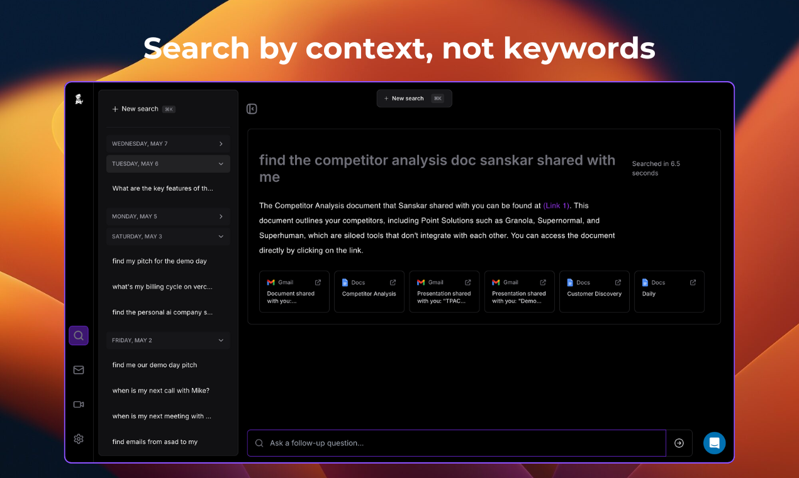The height and width of the screenshot is (478, 799).
Task: Open the blue chat support bubble
Action: [714, 443]
